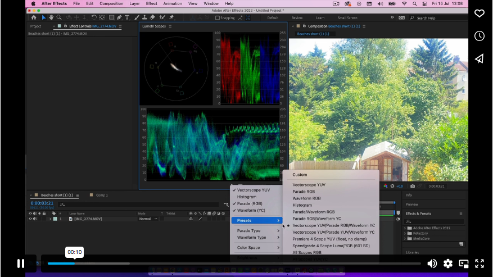Expand the FxFactory presets folder
This screenshot has height=277, width=493.
[405, 234]
